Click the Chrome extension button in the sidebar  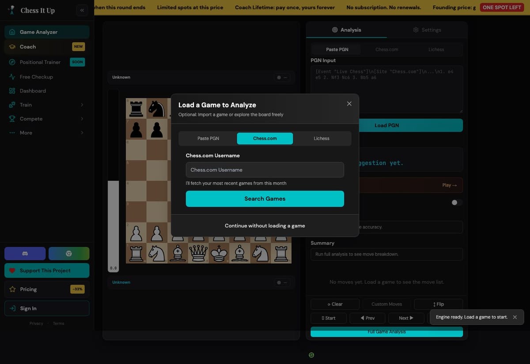pyautogui.click(x=69, y=254)
